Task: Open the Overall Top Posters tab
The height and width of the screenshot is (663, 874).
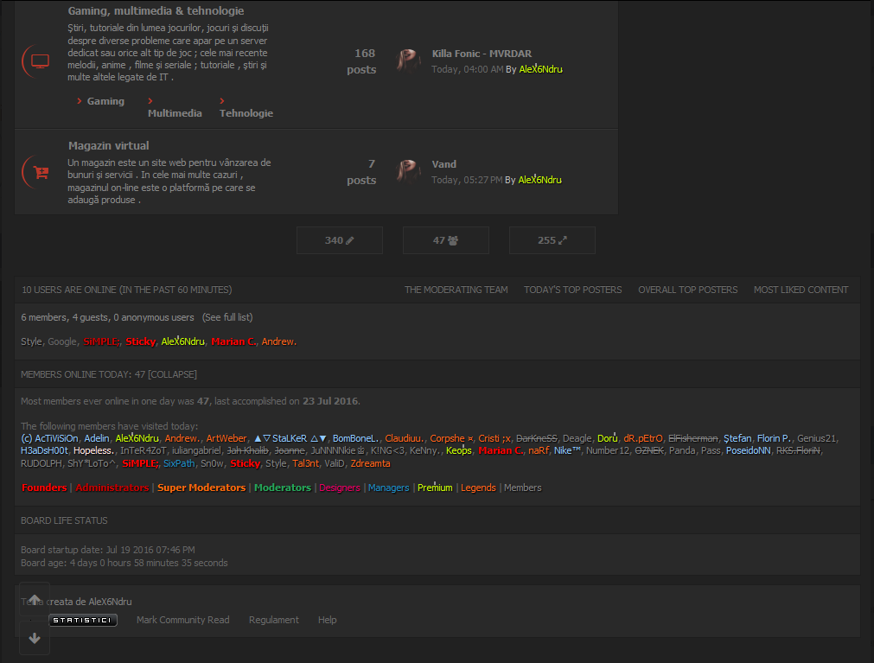Action: [687, 290]
